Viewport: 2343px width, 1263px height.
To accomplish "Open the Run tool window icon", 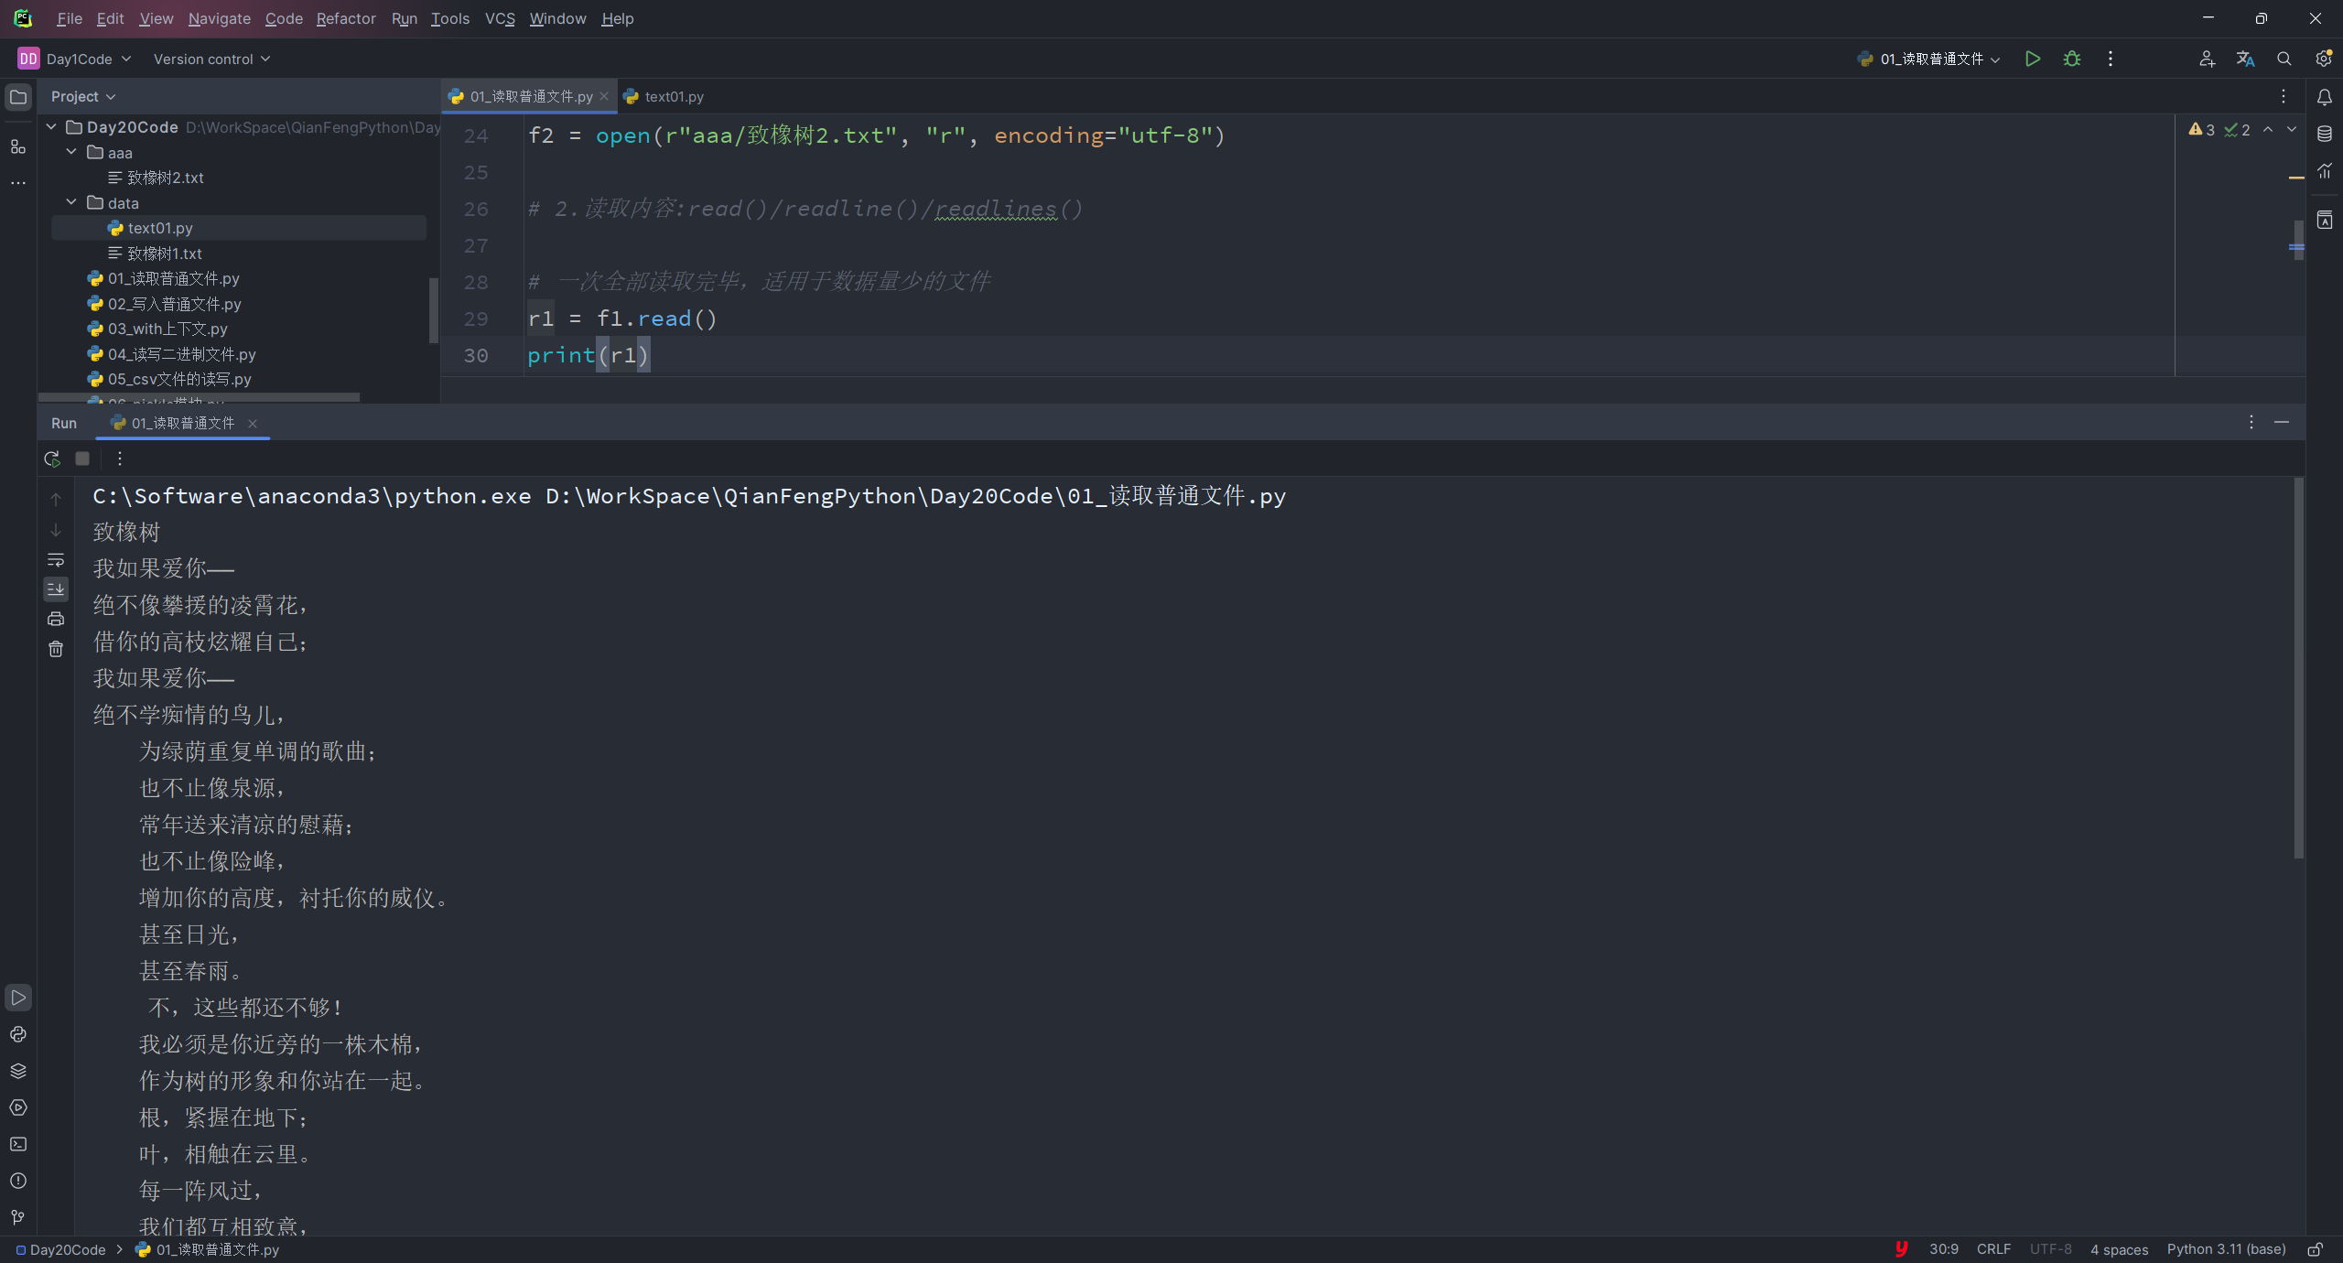I will coord(18,998).
